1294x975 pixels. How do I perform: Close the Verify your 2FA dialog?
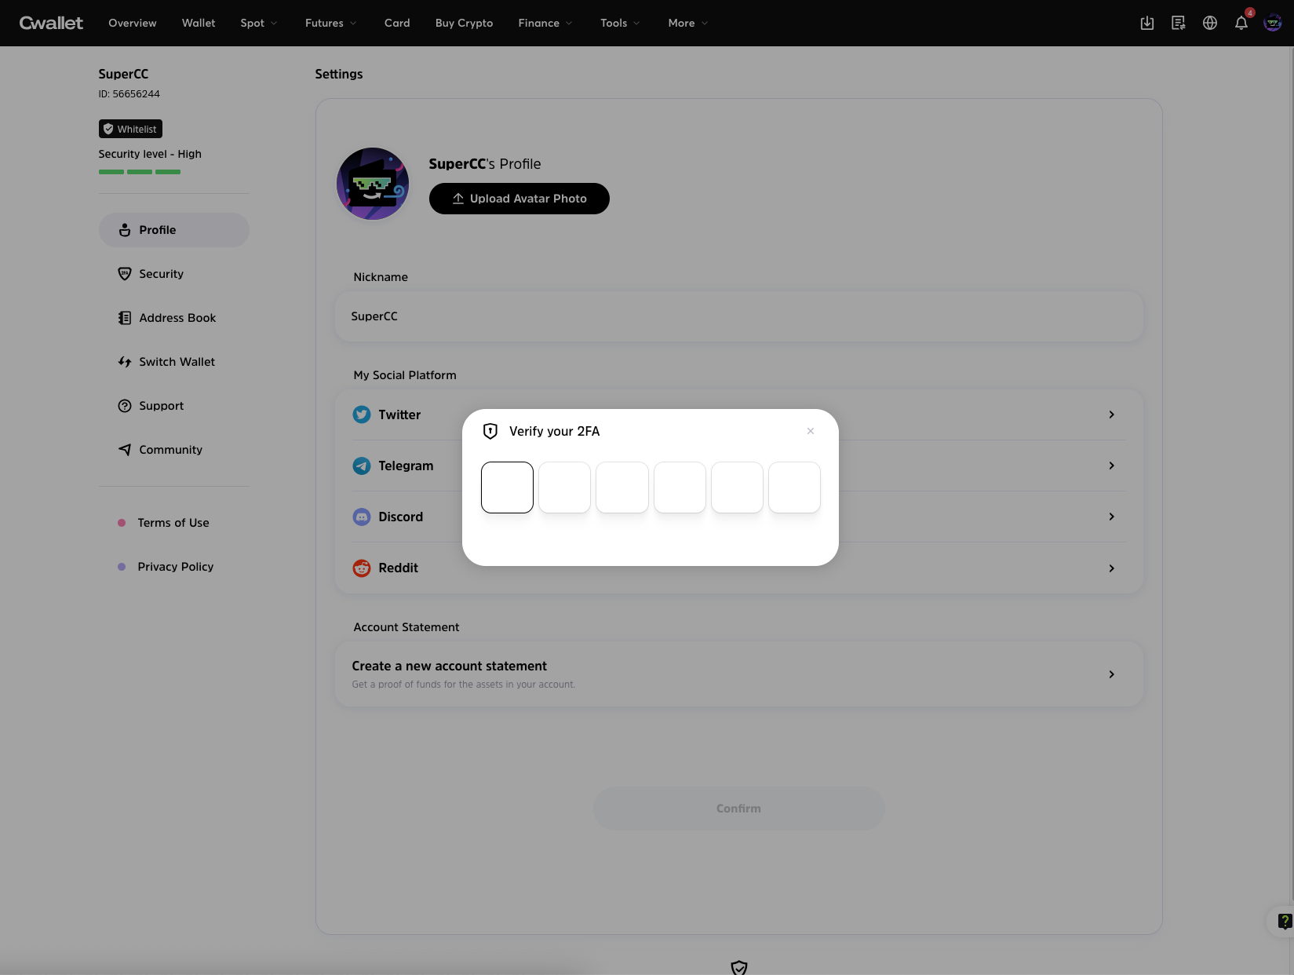810,431
